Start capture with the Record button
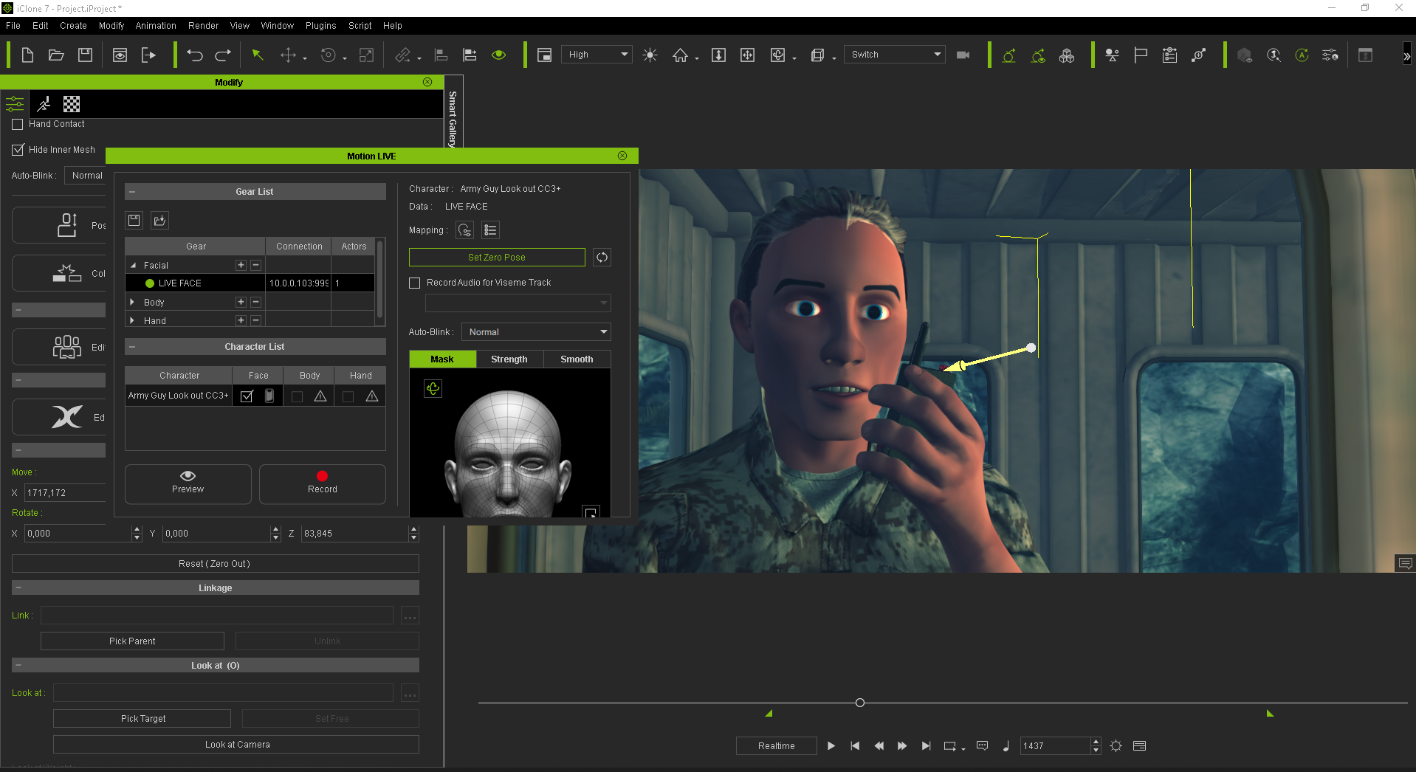The width and height of the screenshot is (1416, 772). (323, 484)
